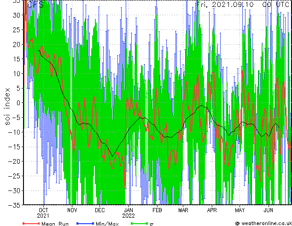Select the MAR month axis label
The image size is (292, 226).
tap(183, 210)
